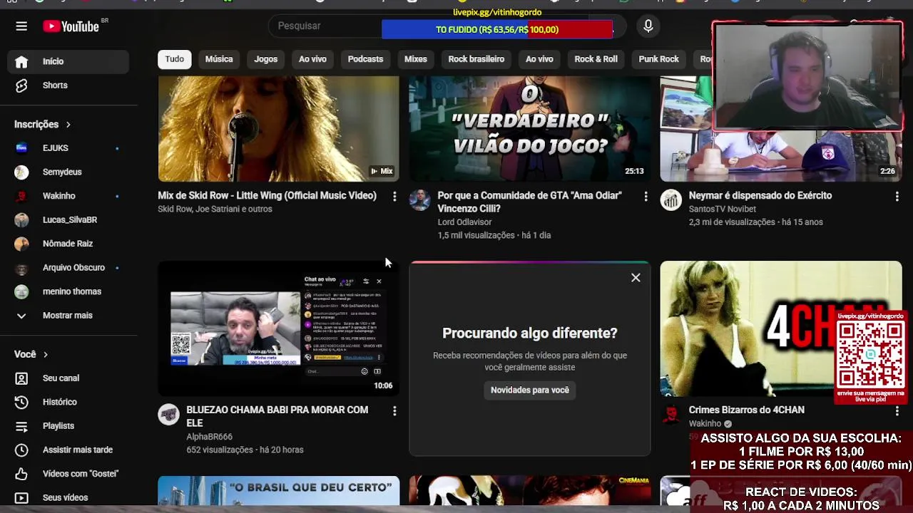913x513 pixels.
Task: Open the hamburger guide menu
Action: coord(21,26)
